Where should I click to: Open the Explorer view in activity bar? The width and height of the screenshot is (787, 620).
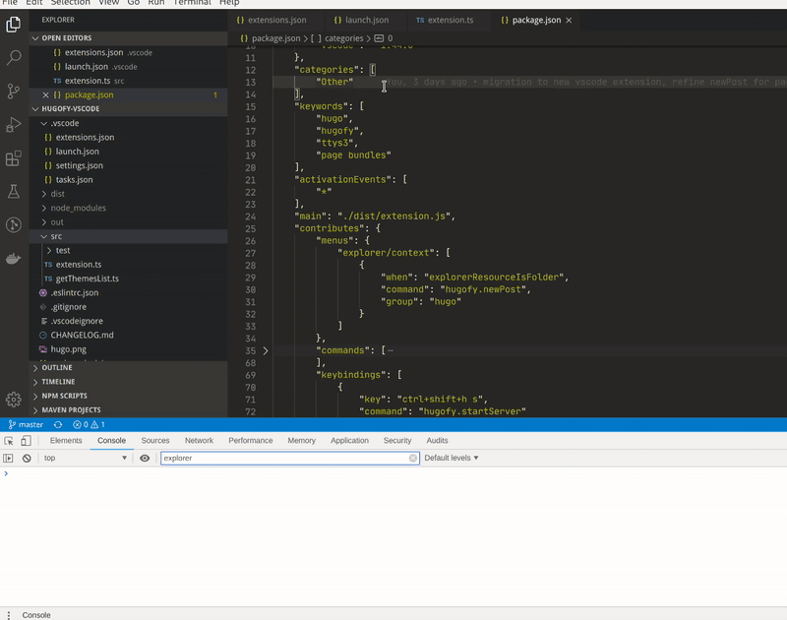point(14,24)
